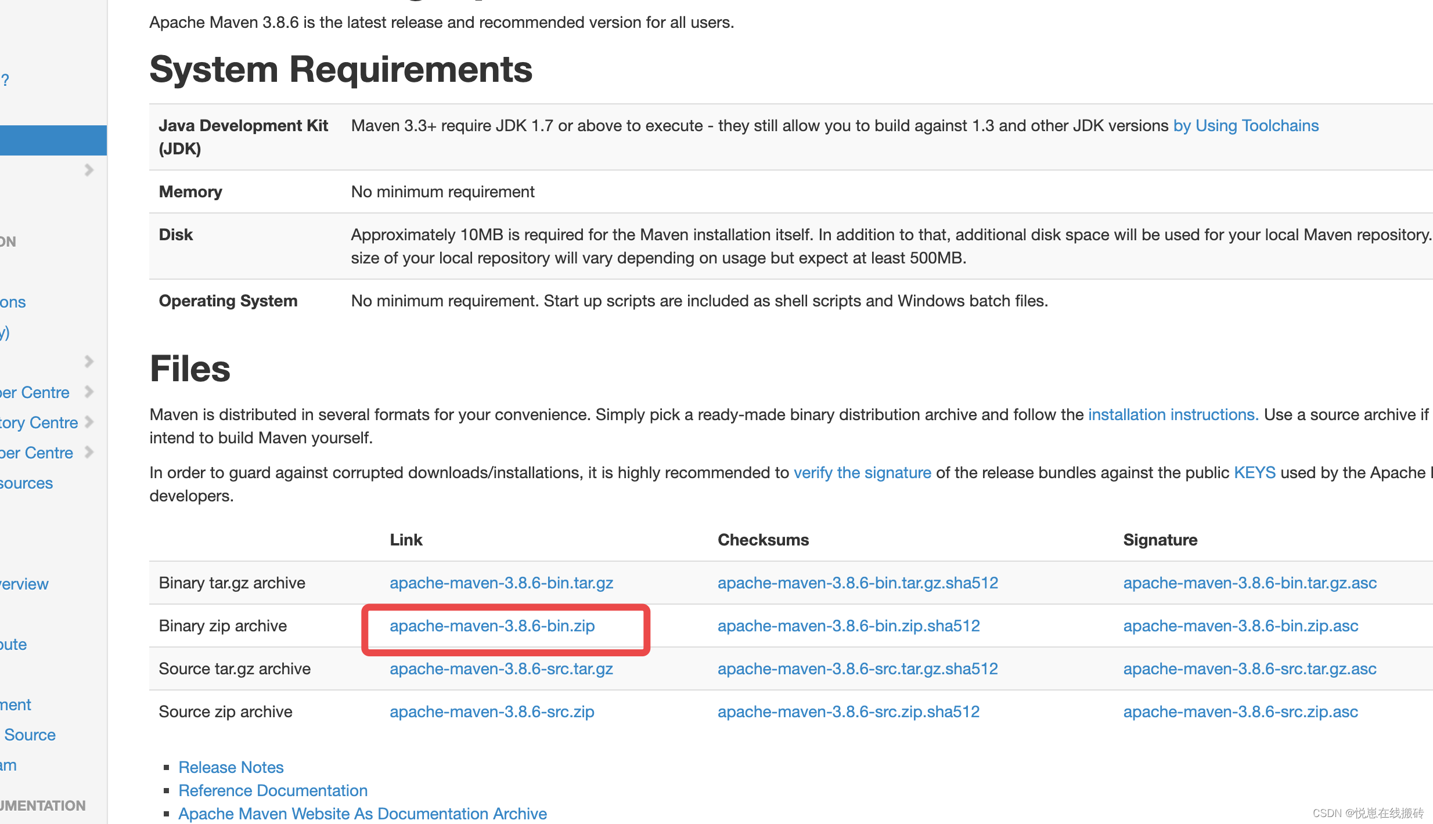Open apache-maven-3.8.6-bin.tar.gz.sha512 checksum

pyautogui.click(x=858, y=583)
